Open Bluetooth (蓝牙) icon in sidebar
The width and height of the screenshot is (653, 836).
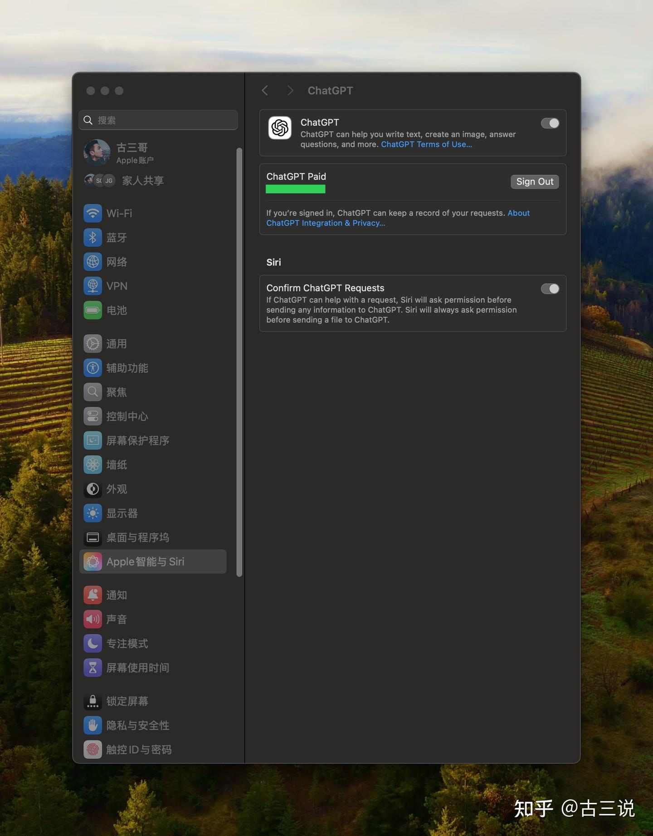(93, 237)
